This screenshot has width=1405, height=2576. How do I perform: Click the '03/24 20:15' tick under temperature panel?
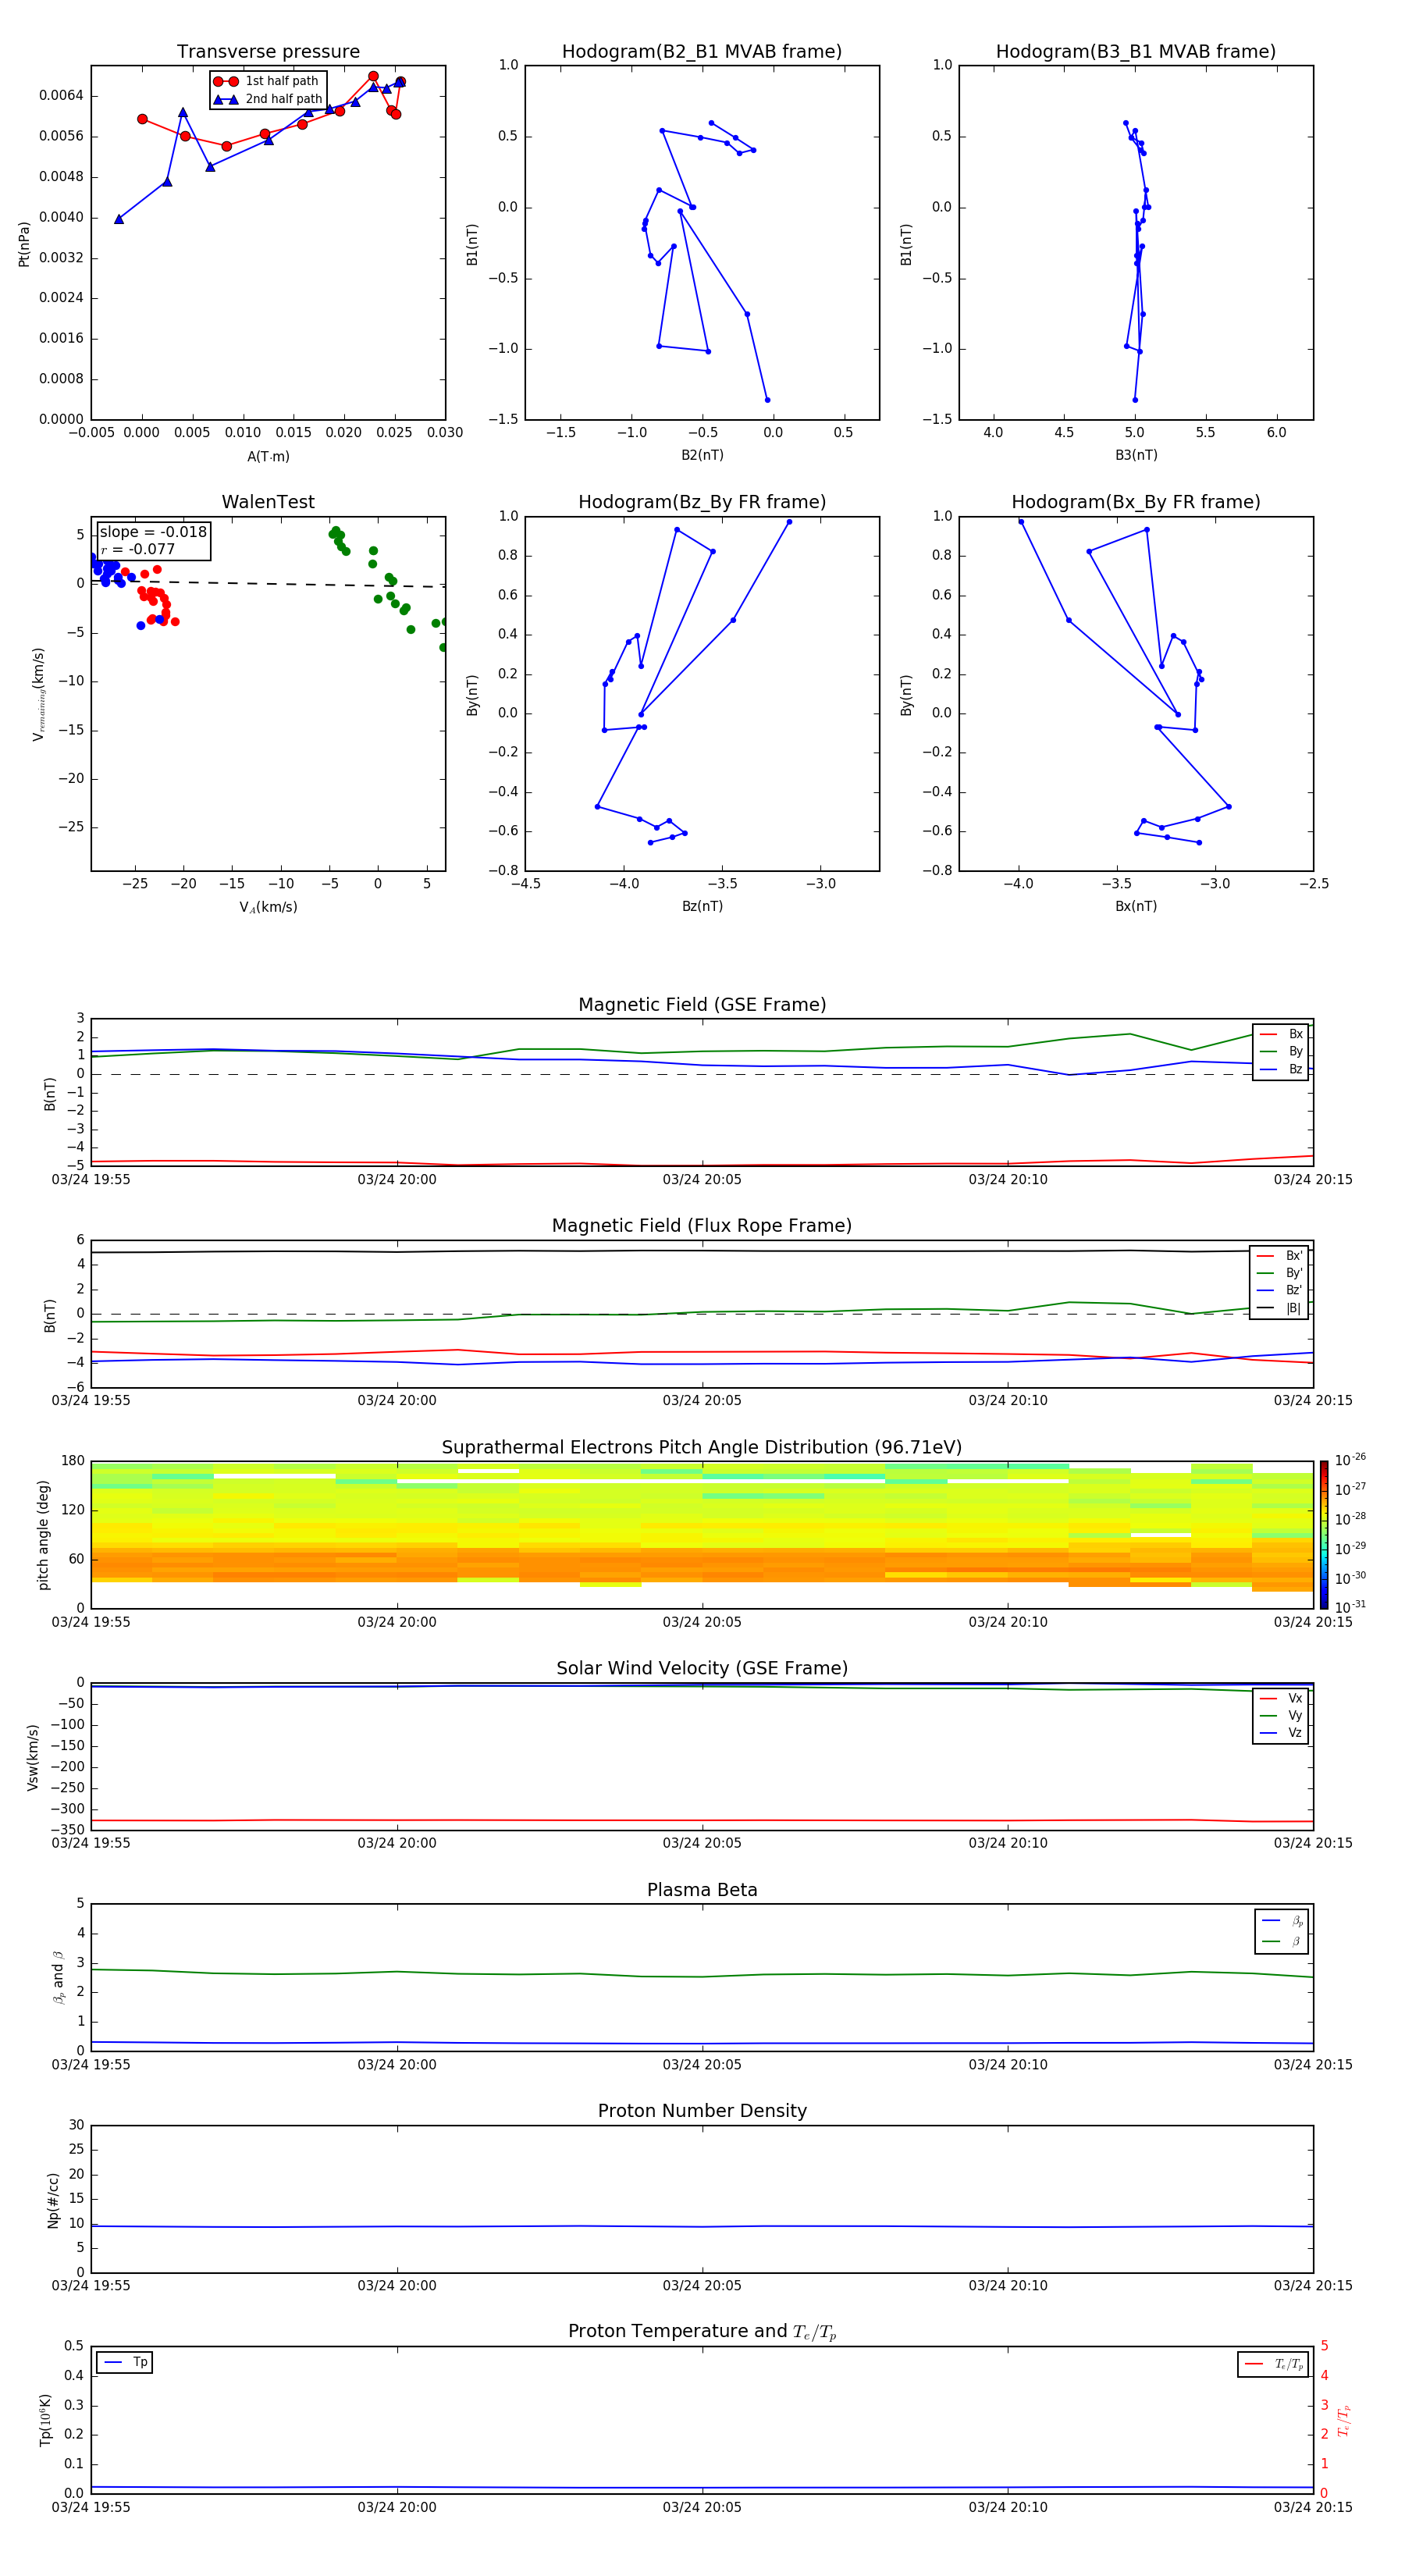(1313, 2507)
